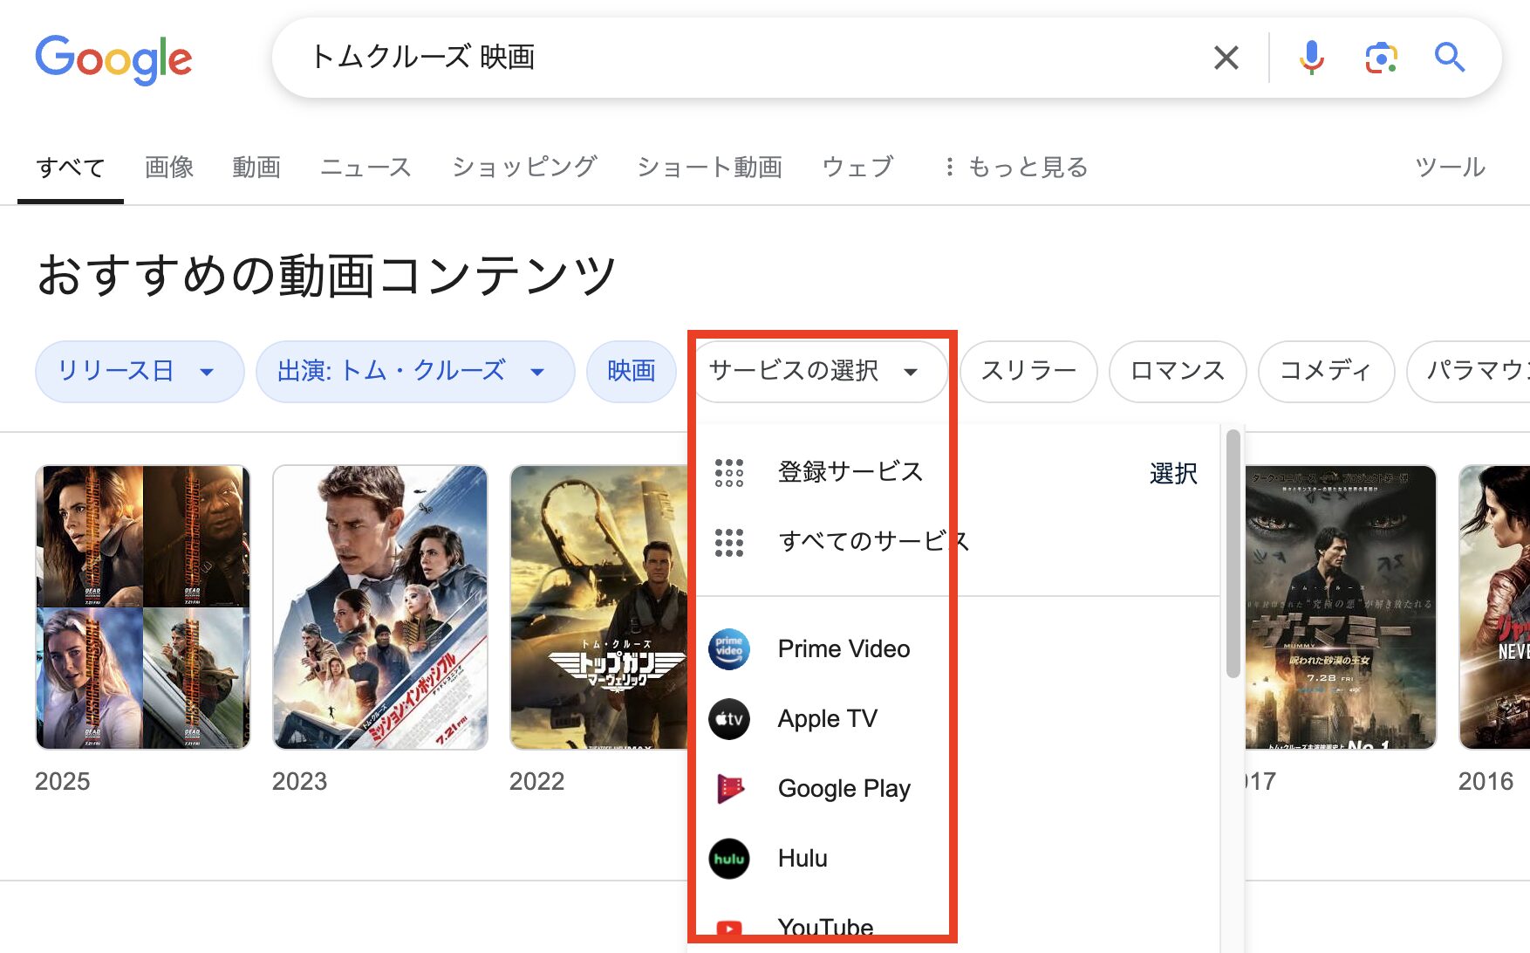
Task: Click the service list scrollbar
Action: [1233, 553]
